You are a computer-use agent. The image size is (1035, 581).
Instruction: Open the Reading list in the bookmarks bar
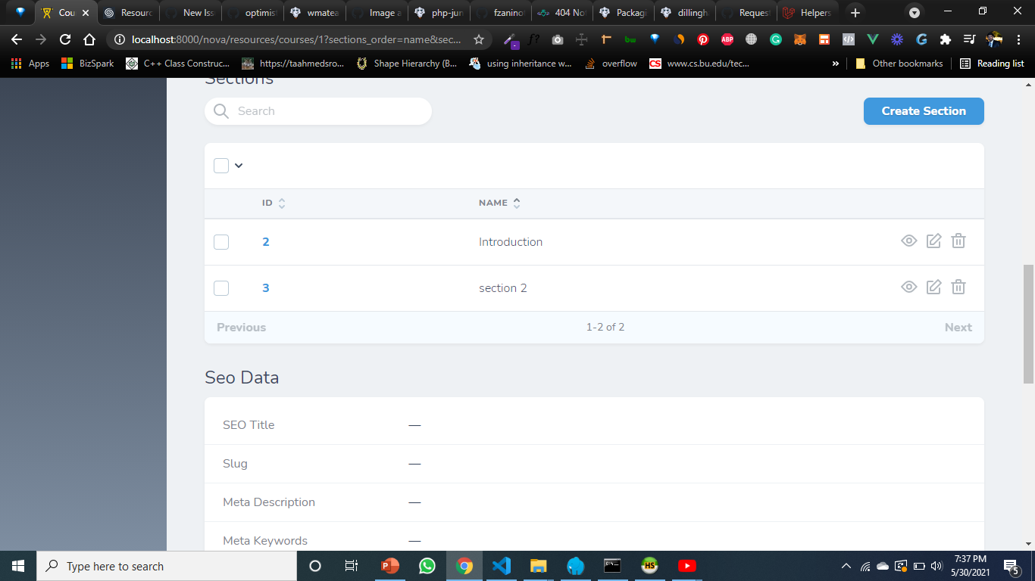click(x=991, y=63)
